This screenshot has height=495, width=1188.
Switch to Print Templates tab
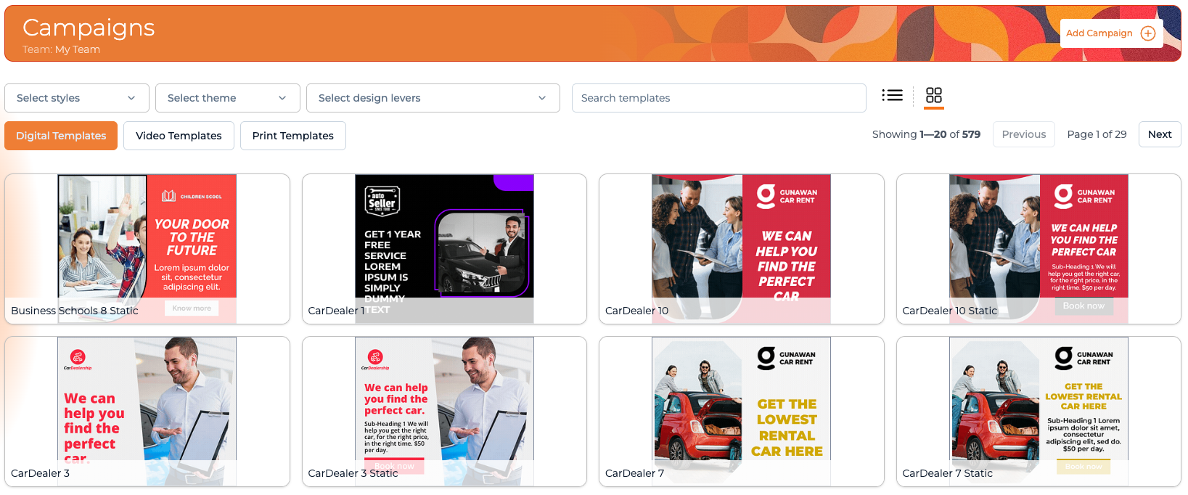pyautogui.click(x=293, y=136)
